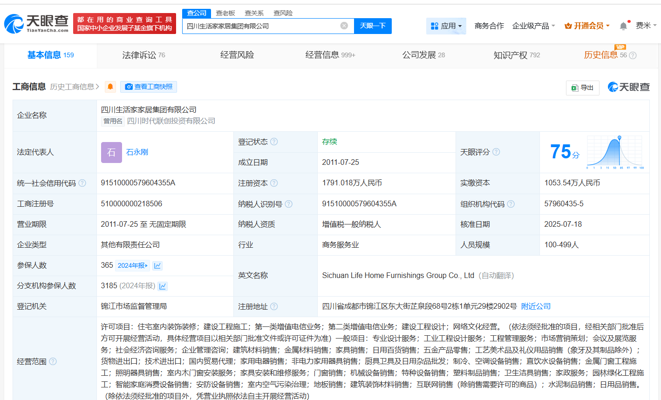The width and height of the screenshot is (661, 400).
Task: Open 商务合作 link
Action: pos(489,26)
